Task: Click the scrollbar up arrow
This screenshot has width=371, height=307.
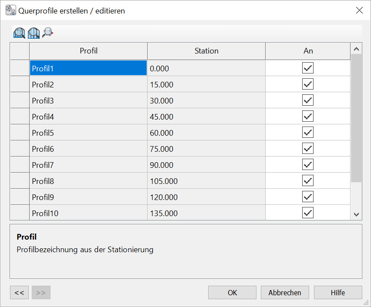Action: tap(356, 49)
